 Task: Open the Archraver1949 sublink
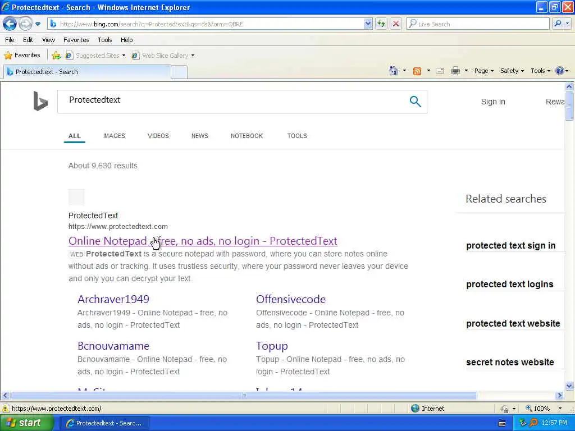[x=113, y=299]
